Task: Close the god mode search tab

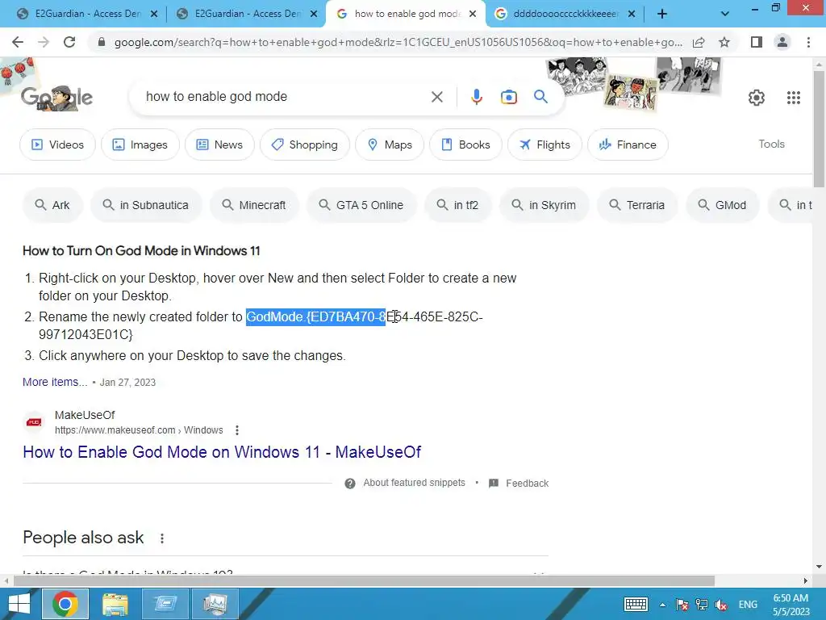Action: pos(473,15)
